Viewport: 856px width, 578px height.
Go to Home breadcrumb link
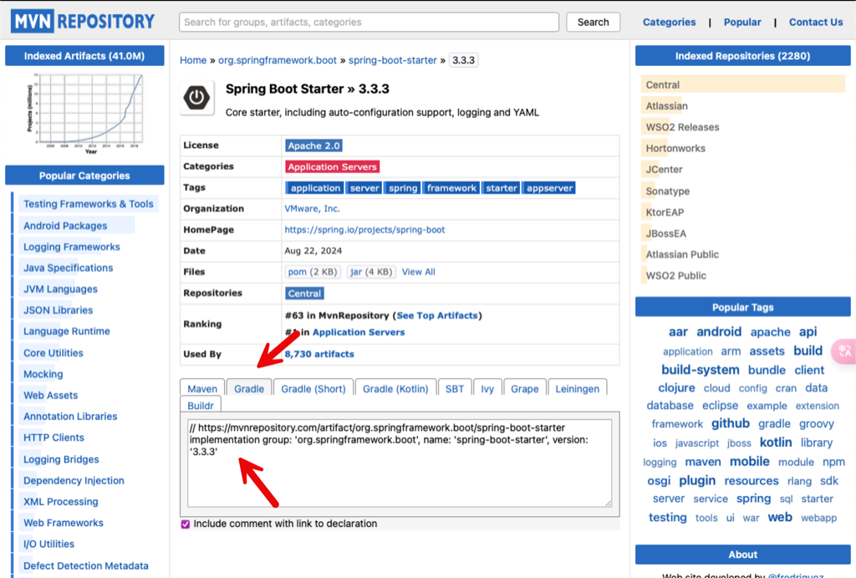[193, 60]
